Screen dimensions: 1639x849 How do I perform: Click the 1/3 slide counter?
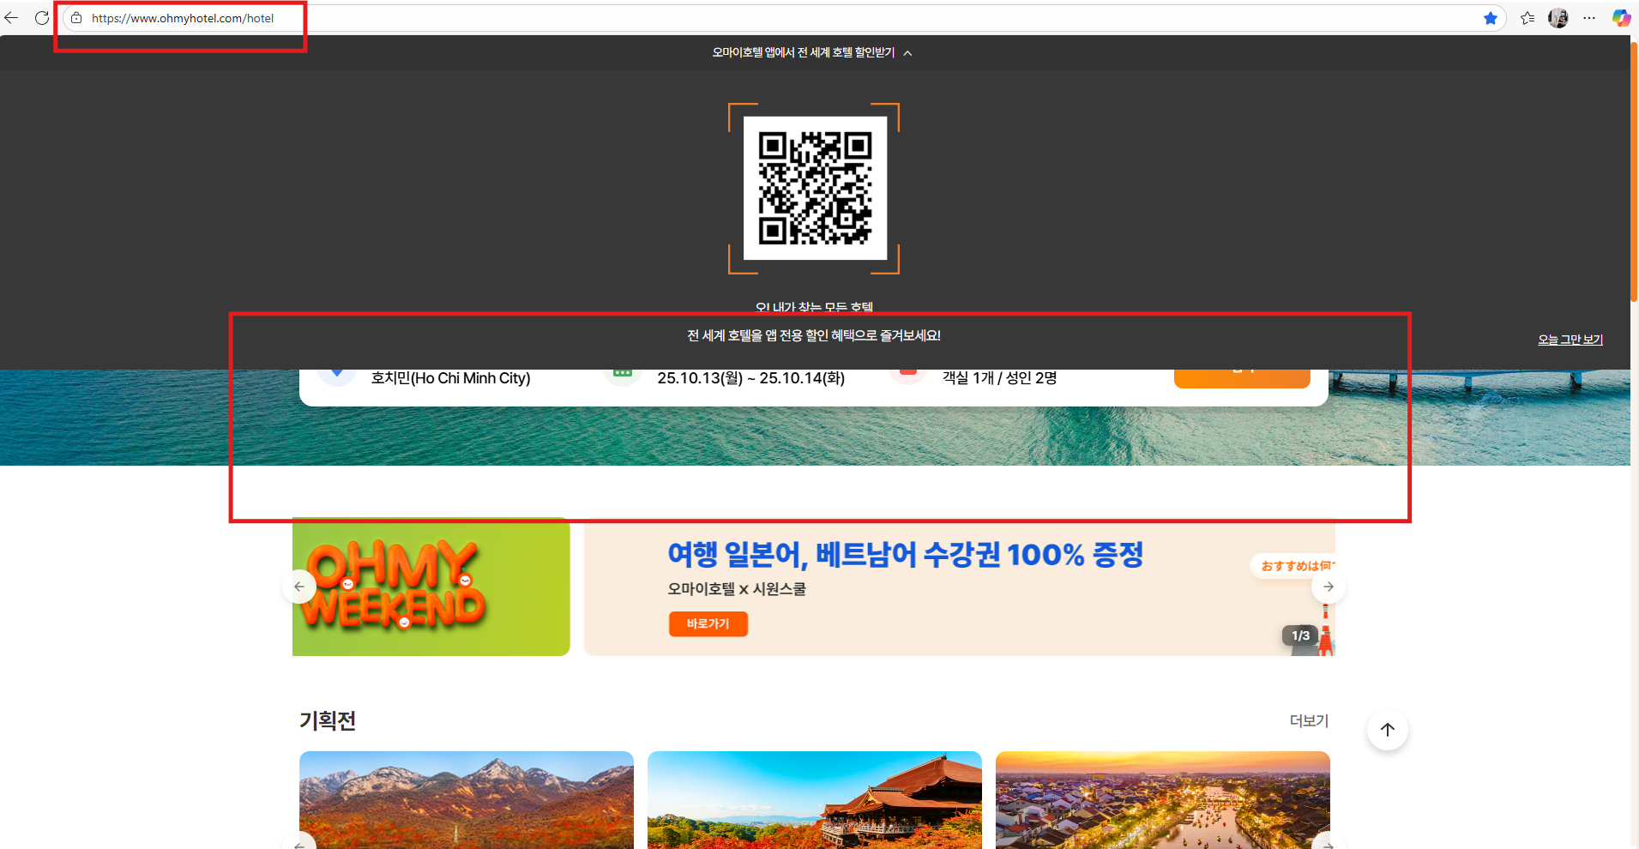point(1300,635)
